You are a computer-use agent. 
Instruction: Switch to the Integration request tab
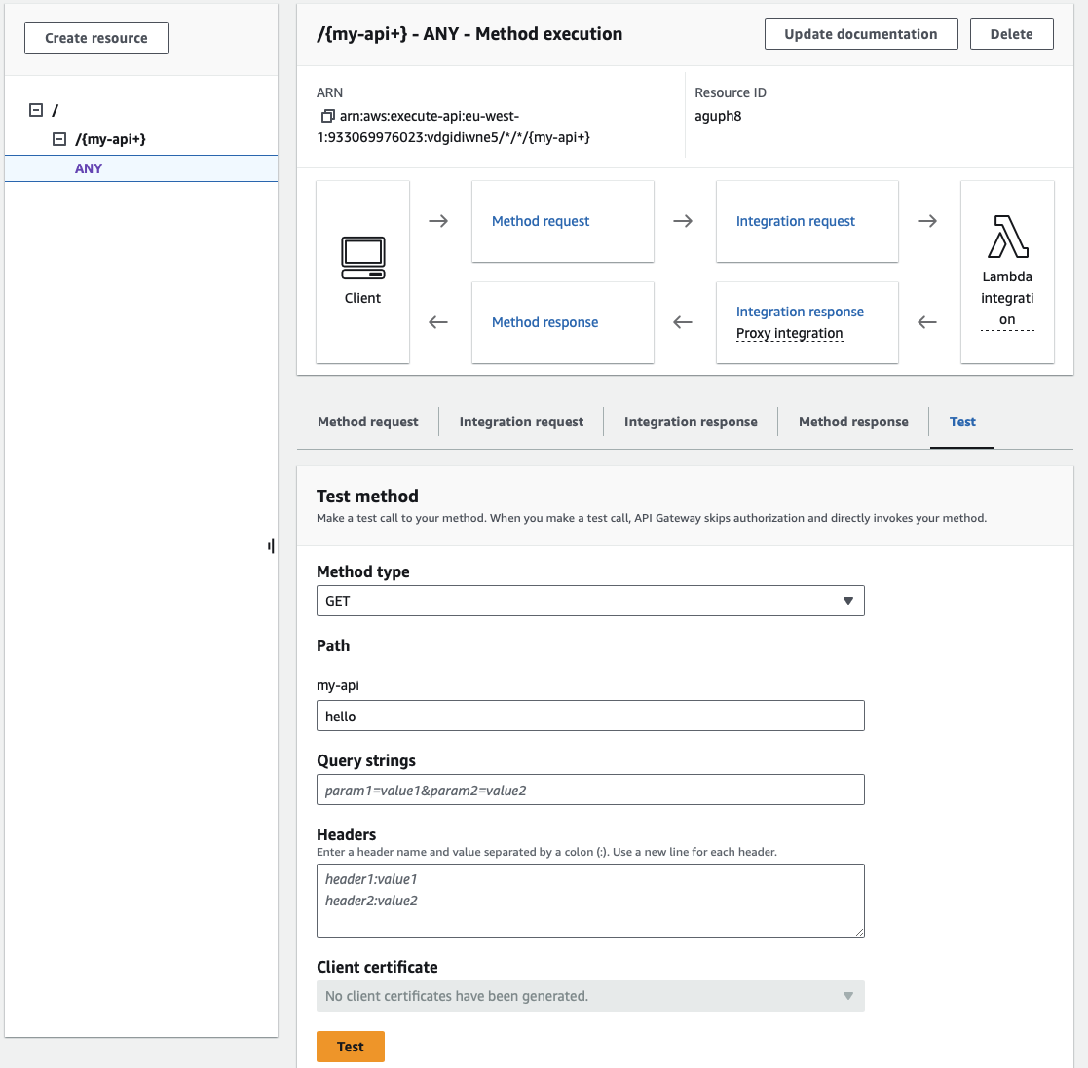[x=520, y=422]
